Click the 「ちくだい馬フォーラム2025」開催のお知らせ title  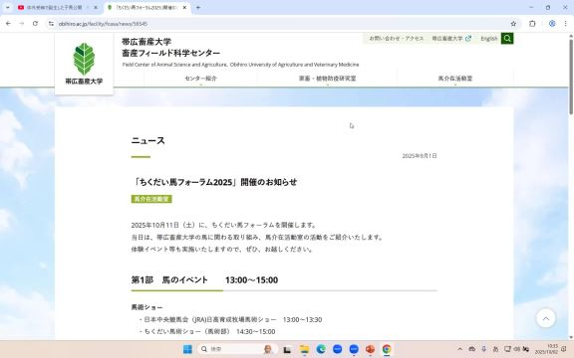click(214, 182)
